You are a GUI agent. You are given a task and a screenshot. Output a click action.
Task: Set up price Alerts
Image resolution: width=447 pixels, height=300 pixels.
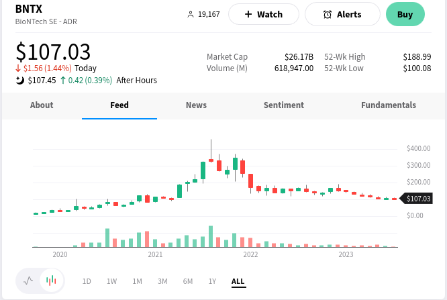point(342,14)
